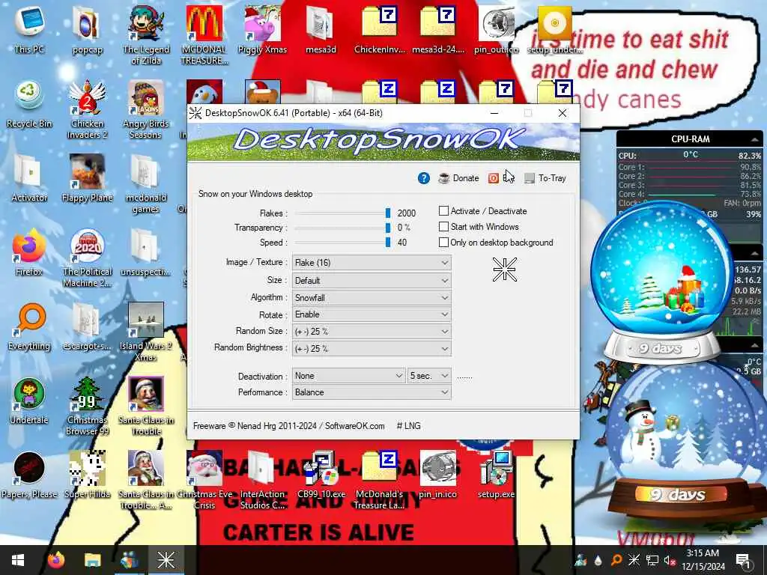The image size is (767, 575).
Task: Click the DesktopSnowOK banner image
Action: pyautogui.click(x=383, y=142)
